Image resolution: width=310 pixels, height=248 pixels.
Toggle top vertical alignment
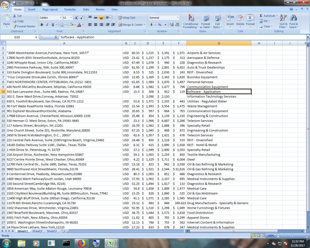90,17
